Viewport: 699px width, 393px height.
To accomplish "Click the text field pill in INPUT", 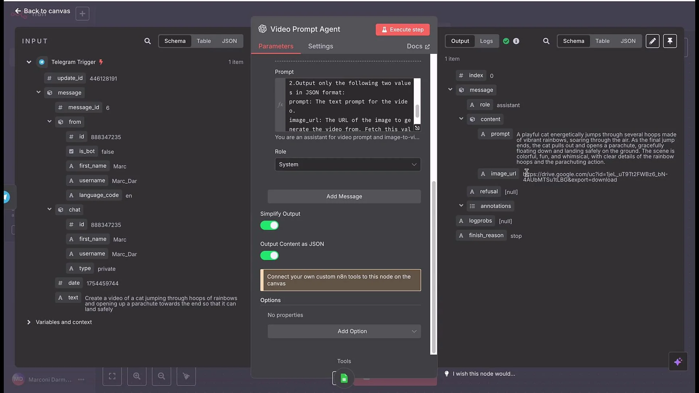I will (x=68, y=298).
